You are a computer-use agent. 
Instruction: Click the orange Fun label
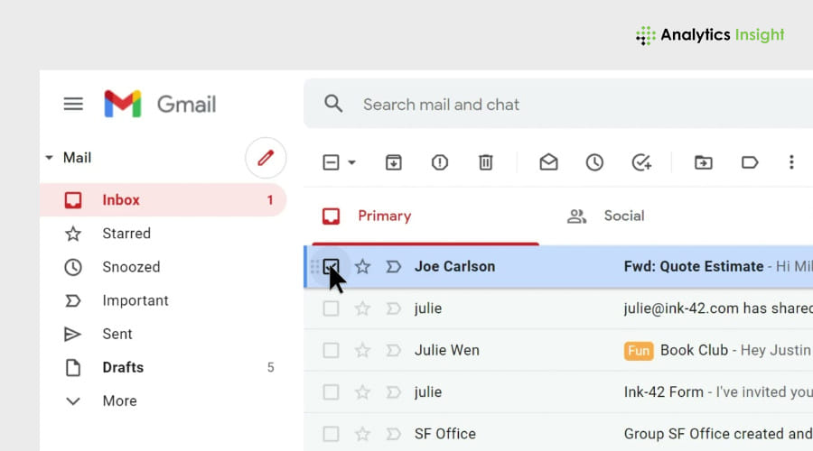tap(639, 351)
